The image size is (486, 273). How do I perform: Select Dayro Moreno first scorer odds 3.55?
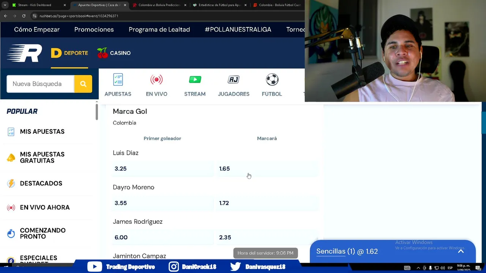(x=163, y=203)
